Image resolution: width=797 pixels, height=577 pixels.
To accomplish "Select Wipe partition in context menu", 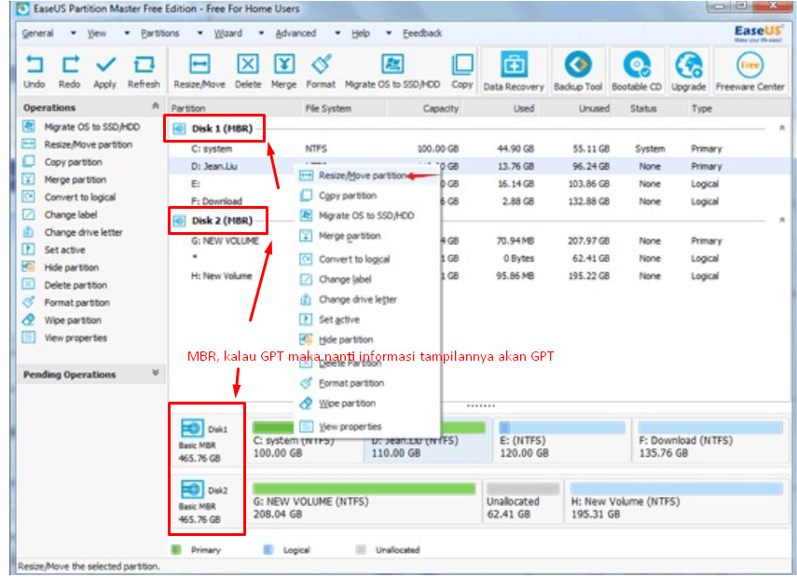I will click(x=368, y=403).
